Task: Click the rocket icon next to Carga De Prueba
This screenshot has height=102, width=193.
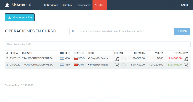Action: point(89,58)
